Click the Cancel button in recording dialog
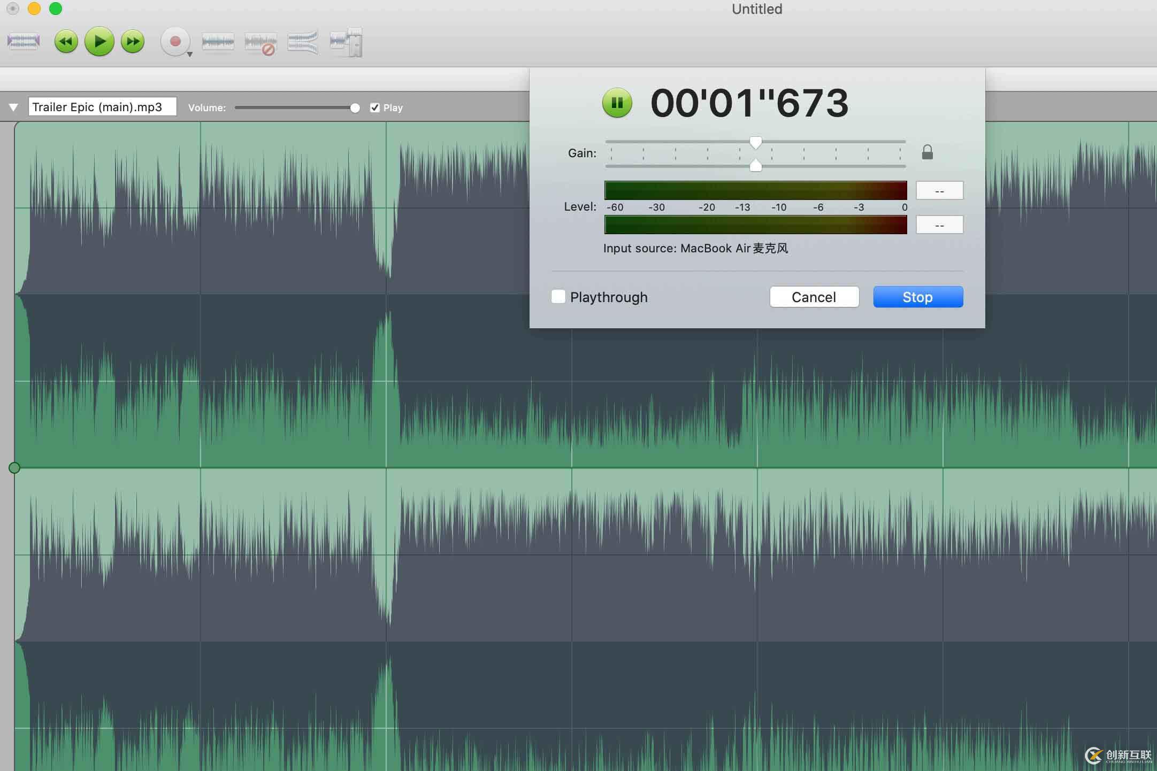Screen dimensions: 1157x771 [x=814, y=297]
